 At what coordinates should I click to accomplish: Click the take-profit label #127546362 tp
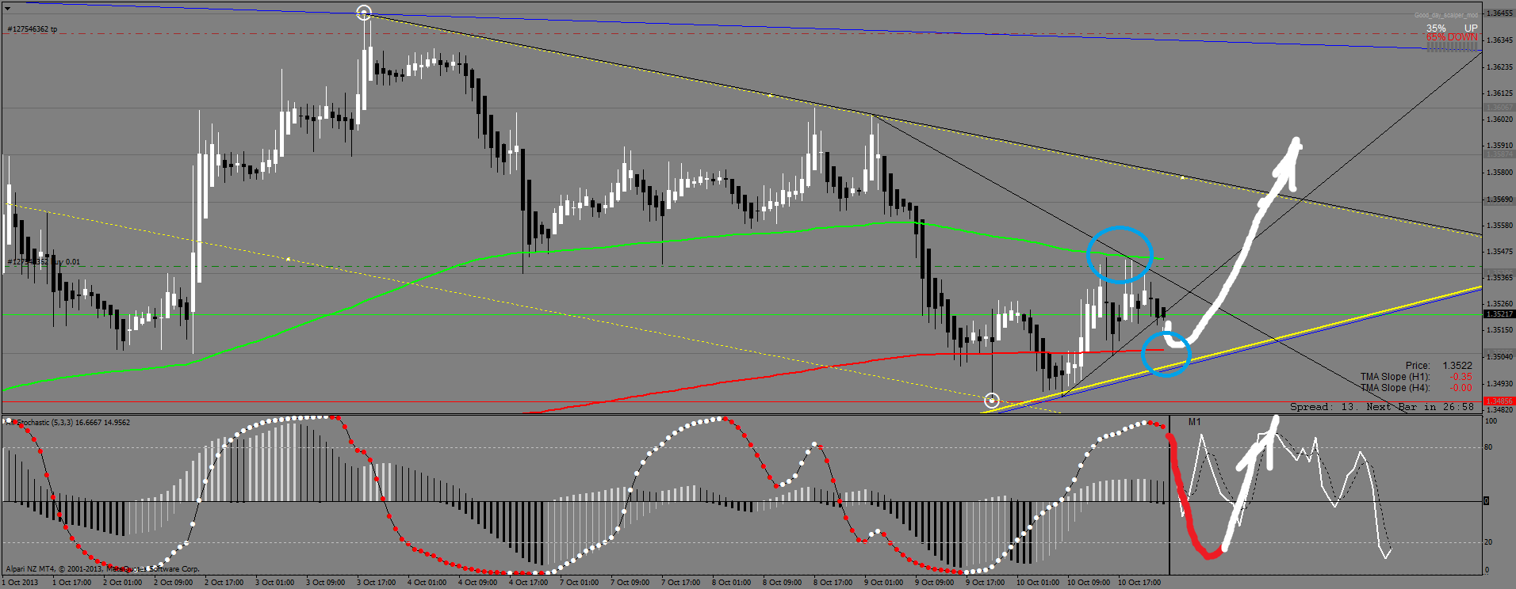pos(33,29)
